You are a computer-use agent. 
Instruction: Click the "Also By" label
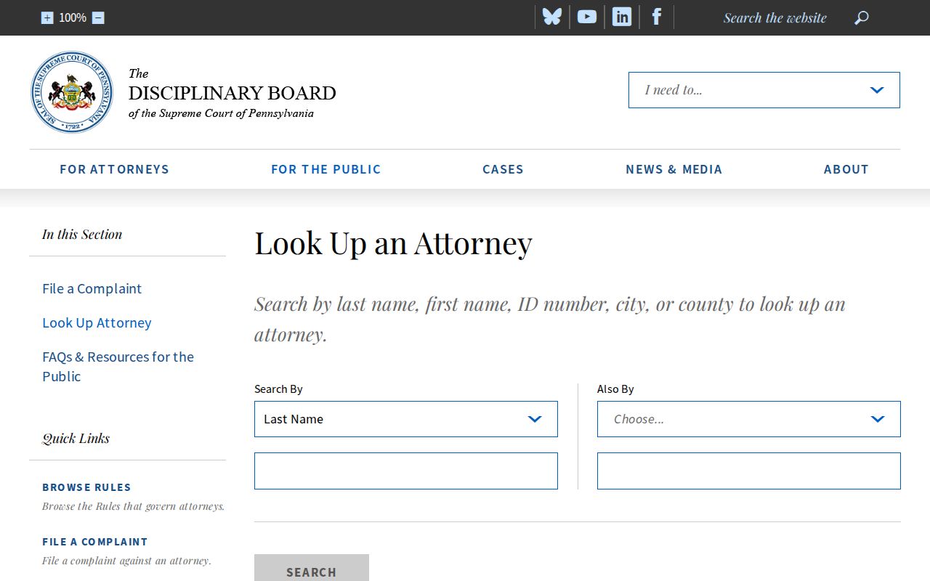(x=615, y=389)
